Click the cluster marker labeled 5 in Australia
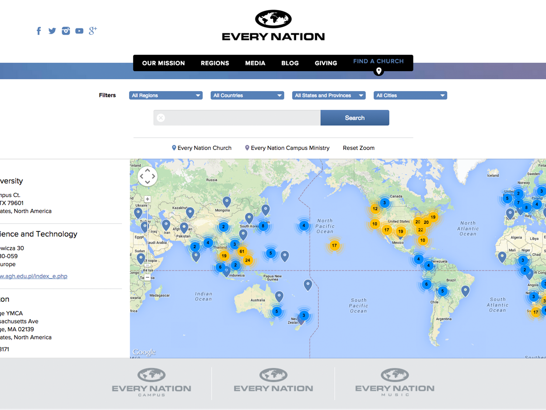 (277, 312)
